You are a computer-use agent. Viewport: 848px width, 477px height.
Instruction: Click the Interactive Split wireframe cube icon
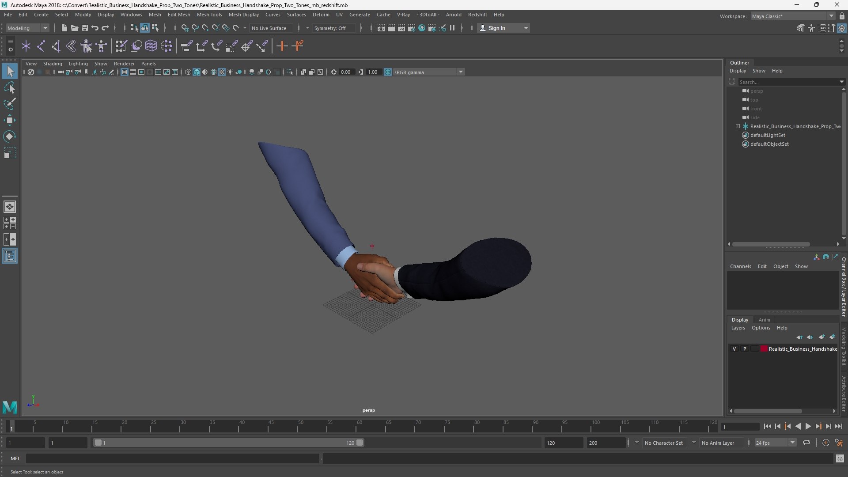tap(151, 46)
